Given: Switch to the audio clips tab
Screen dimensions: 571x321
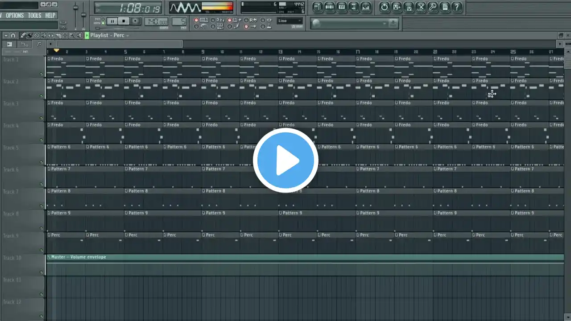Looking at the screenshot, I should (x=9, y=44).
